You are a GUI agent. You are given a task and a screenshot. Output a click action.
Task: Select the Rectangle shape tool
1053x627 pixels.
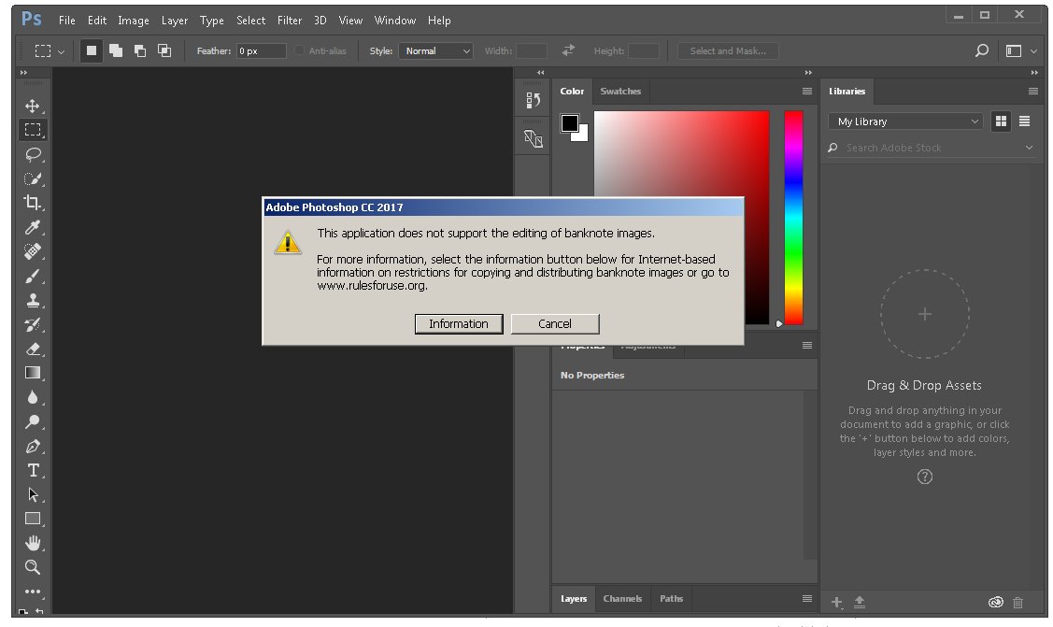tap(32, 519)
